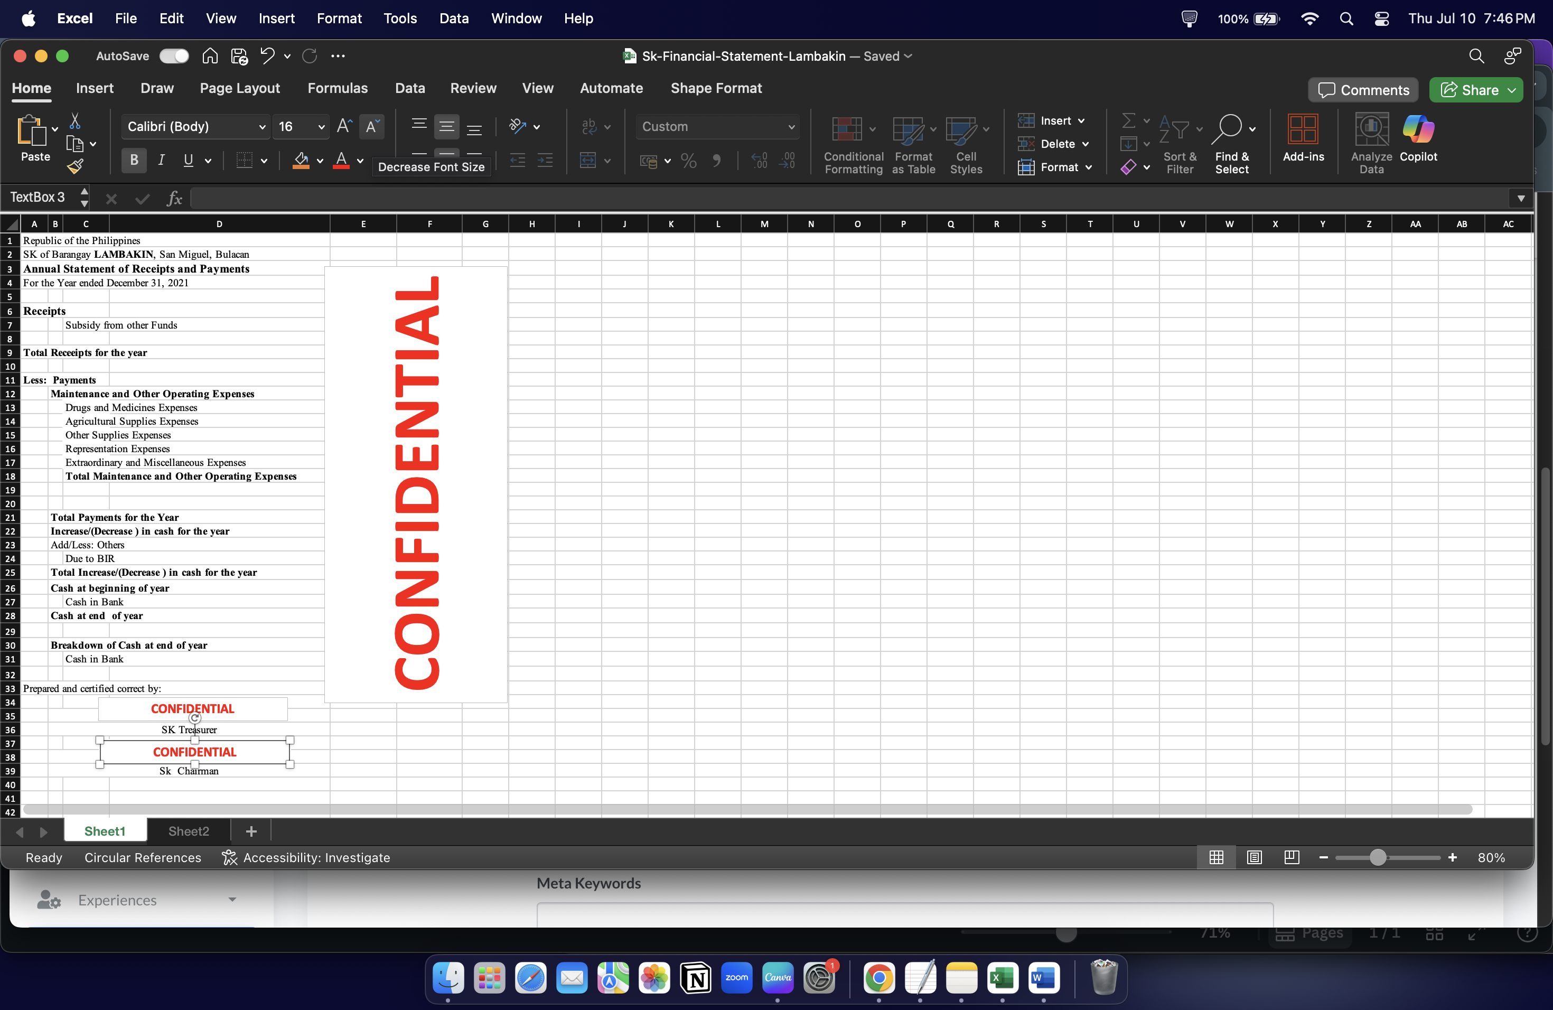Click the zoom in plus button
This screenshot has height=1010, width=1553.
click(1453, 857)
